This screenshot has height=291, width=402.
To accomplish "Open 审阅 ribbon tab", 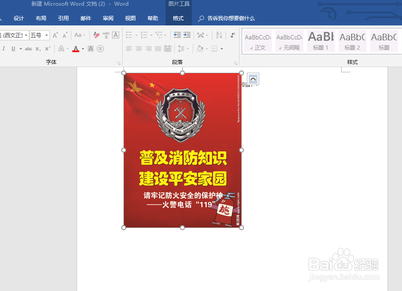I will click(108, 18).
